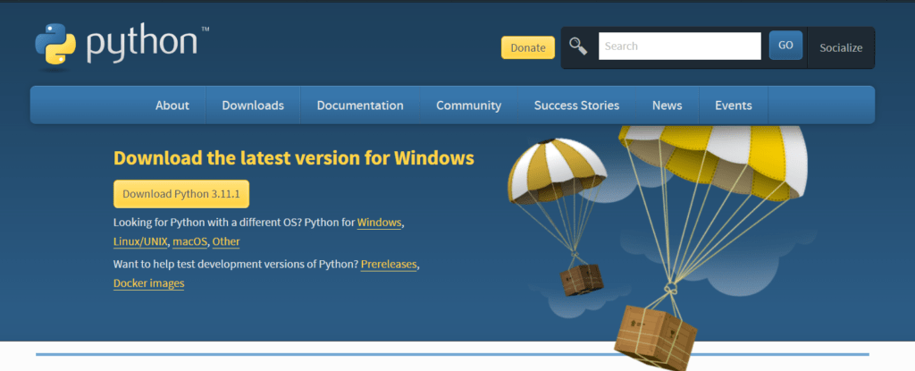
Task: Click the Python logo
Action: [122, 46]
